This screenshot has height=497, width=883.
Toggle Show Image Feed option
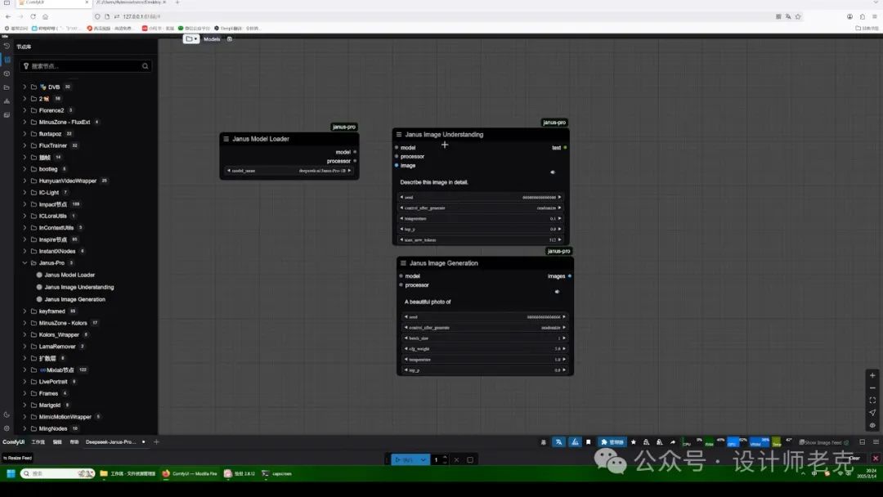click(824, 442)
